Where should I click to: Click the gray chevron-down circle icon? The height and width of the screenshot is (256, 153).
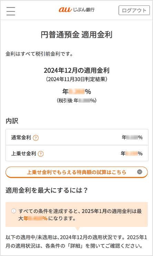pyautogui.click(x=140, y=172)
